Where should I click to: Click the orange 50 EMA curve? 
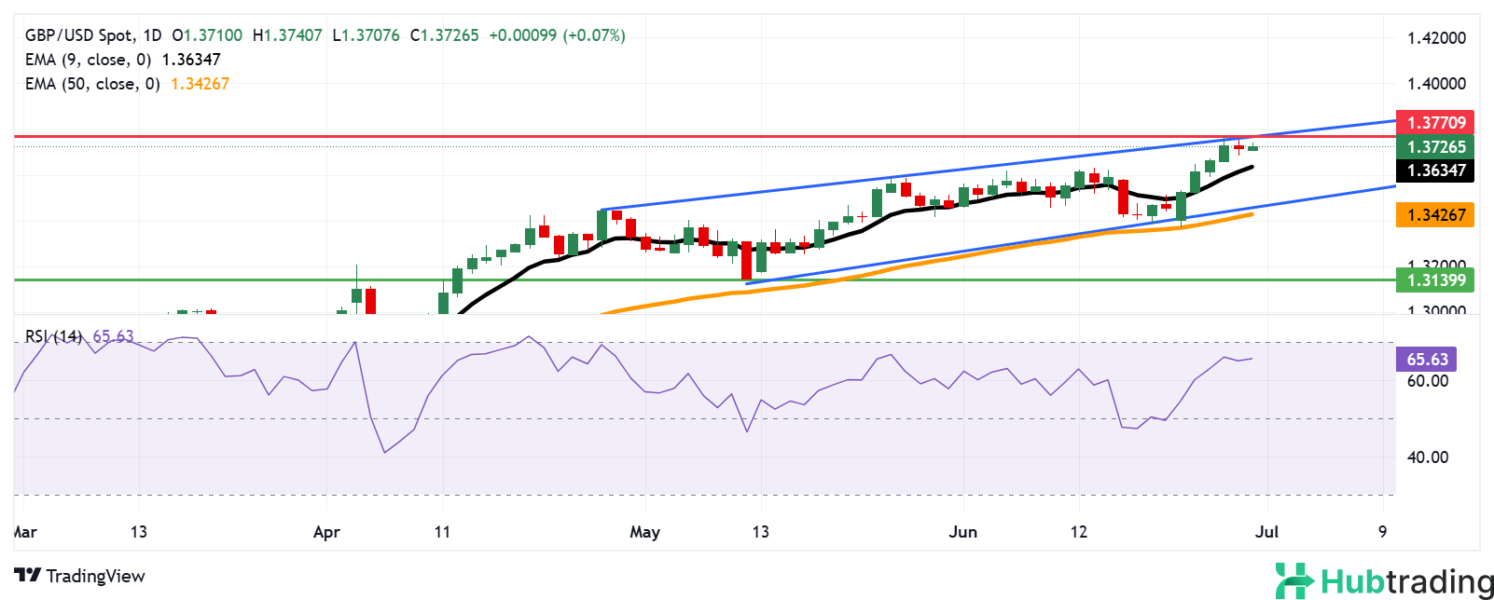[933, 262]
